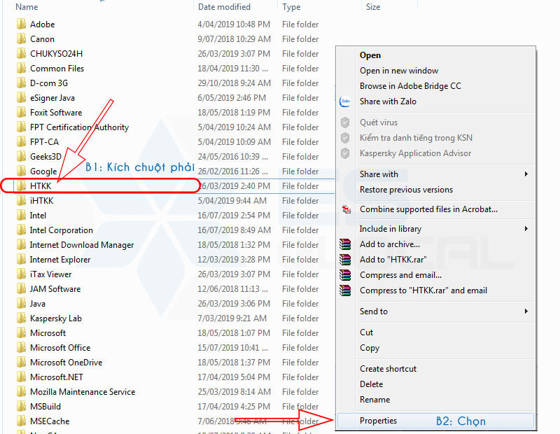Expand the Share with submenu arrow
560x434 pixels.
(x=526, y=174)
